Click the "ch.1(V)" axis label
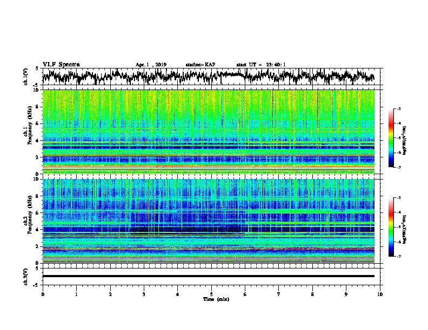 pyautogui.click(x=26, y=77)
